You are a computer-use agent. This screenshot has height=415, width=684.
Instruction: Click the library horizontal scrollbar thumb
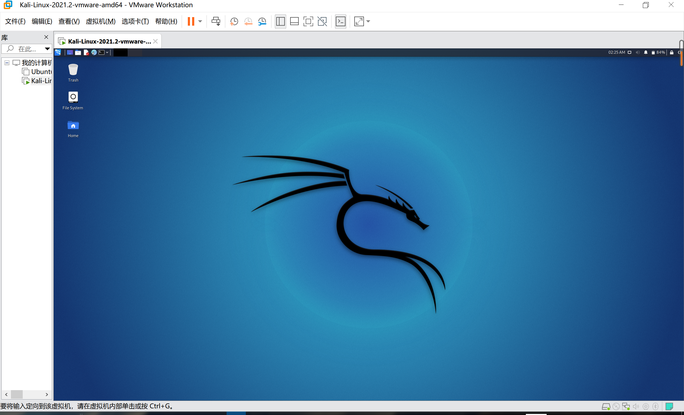pos(17,394)
